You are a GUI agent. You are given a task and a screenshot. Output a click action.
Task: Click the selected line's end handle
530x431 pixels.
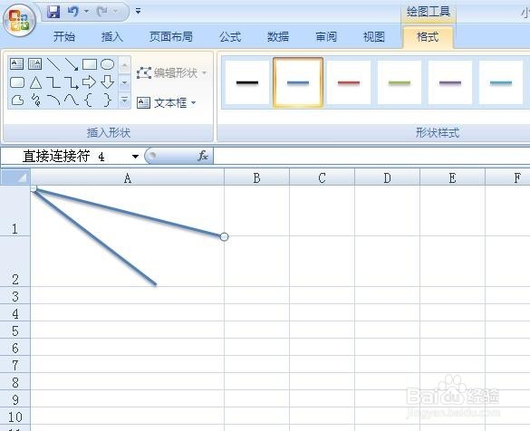tap(224, 237)
